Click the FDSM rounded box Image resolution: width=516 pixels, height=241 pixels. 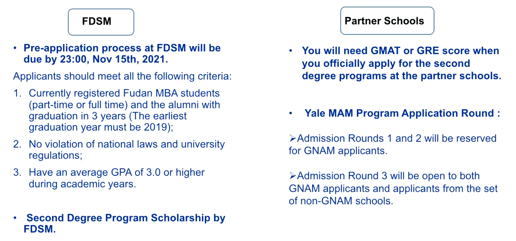(x=101, y=22)
